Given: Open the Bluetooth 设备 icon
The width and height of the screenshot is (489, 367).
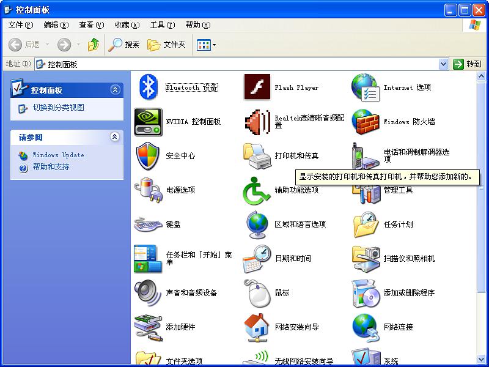Looking at the screenshot, I should pos(148,87).
